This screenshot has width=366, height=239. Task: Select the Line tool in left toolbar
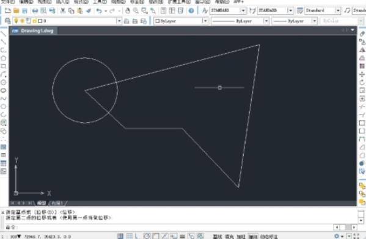(3, 34)
